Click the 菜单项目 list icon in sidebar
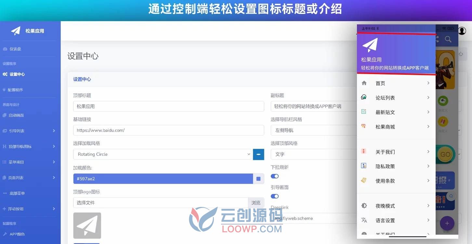472x244 pixels. tap(5, 162)
